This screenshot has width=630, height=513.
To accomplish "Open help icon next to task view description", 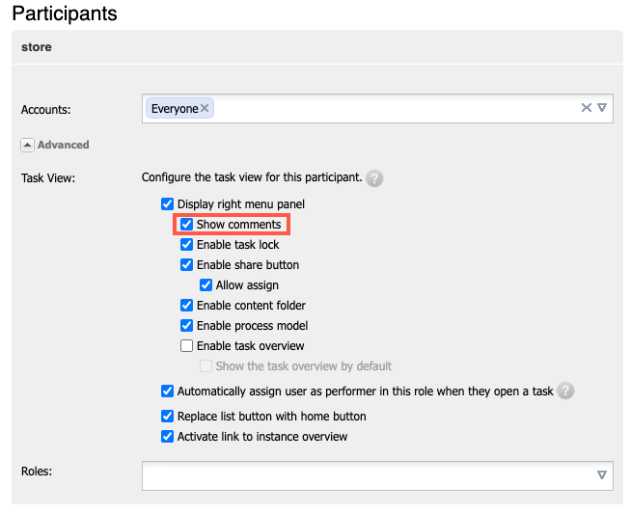I will coord(374,178).
